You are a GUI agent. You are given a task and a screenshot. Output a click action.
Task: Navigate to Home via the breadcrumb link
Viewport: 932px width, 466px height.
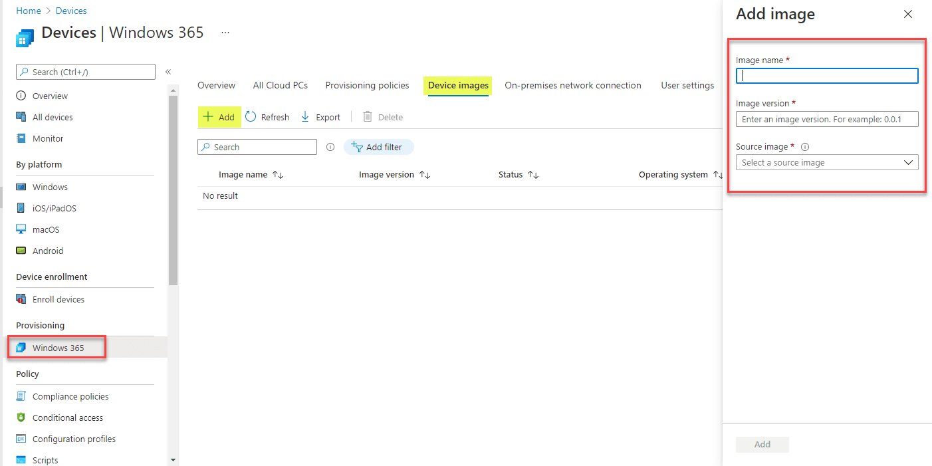[29, 11]
